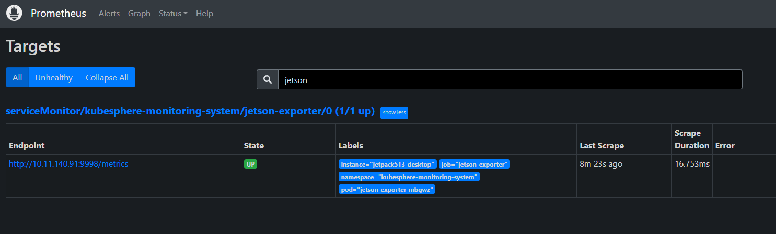Click the instance="jetpack513-desktop" label badge
This screenshot has width=776, height=234.
coord(387,165)
